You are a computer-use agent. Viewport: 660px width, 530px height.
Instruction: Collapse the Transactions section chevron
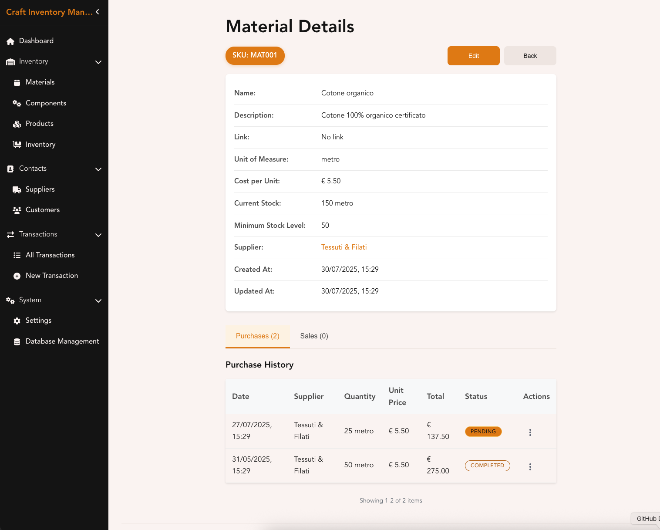point(98,235)
